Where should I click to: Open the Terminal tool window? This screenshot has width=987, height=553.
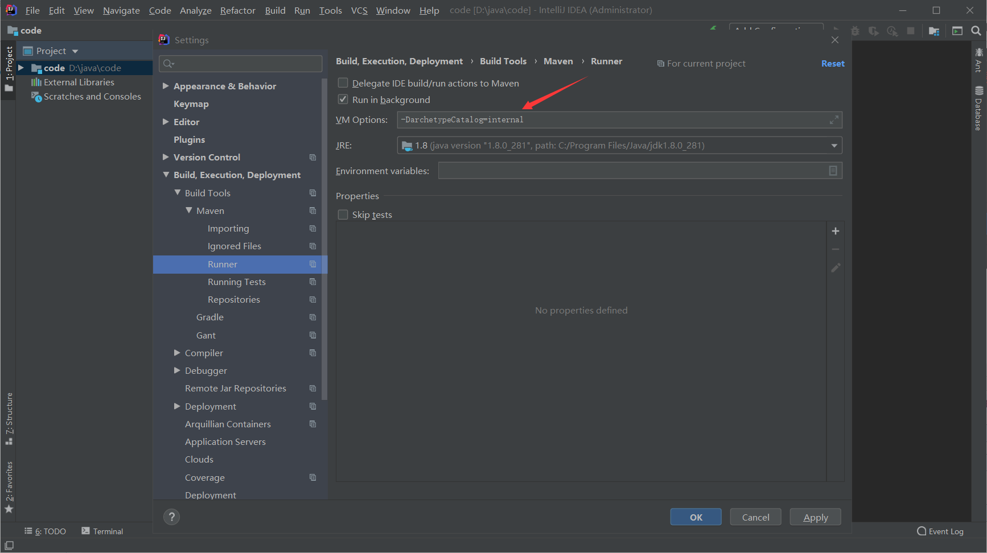[102, 531]
